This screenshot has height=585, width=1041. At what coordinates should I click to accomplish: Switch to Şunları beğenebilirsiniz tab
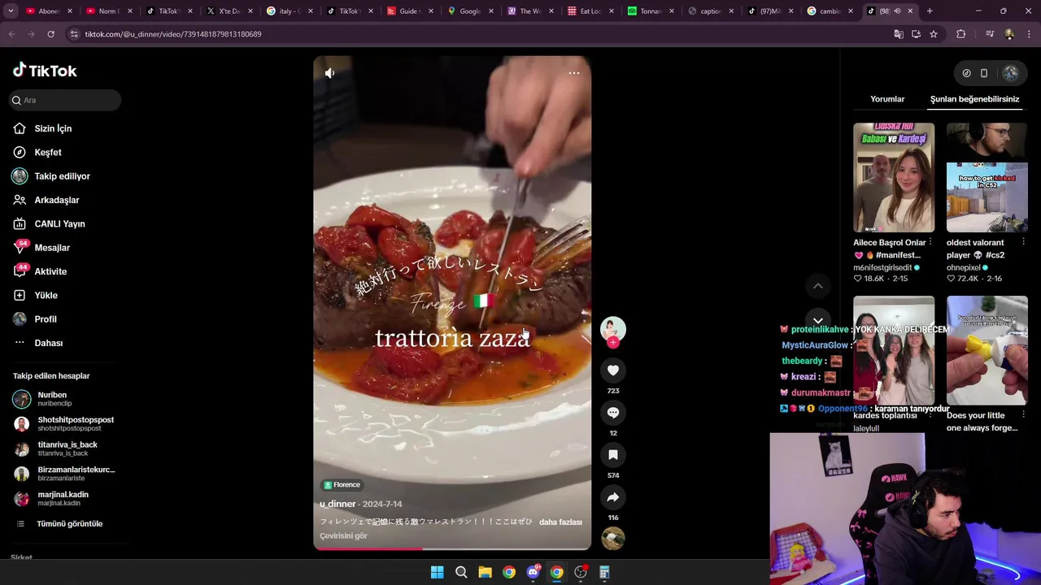point(974,99)
